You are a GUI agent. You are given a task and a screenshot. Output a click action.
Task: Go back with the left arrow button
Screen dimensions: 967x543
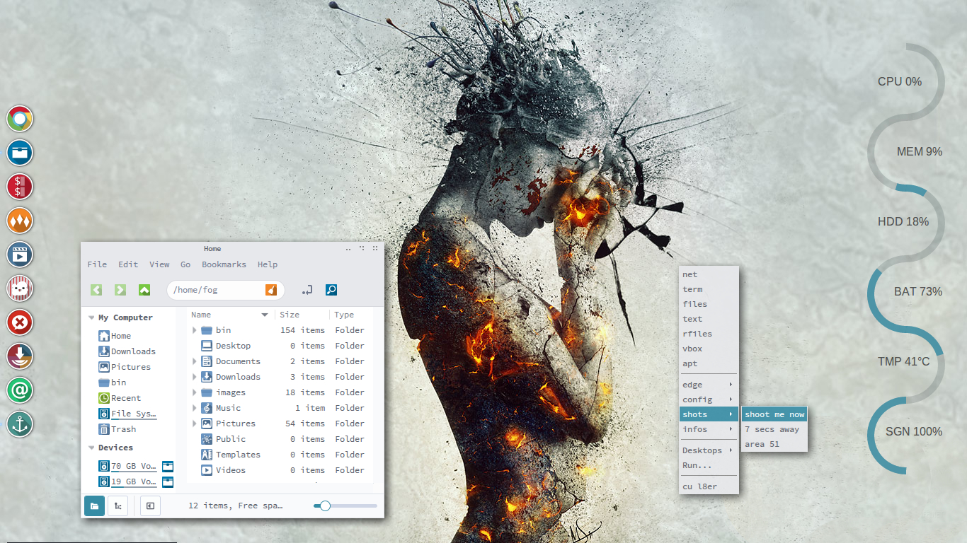coord(96,290)
